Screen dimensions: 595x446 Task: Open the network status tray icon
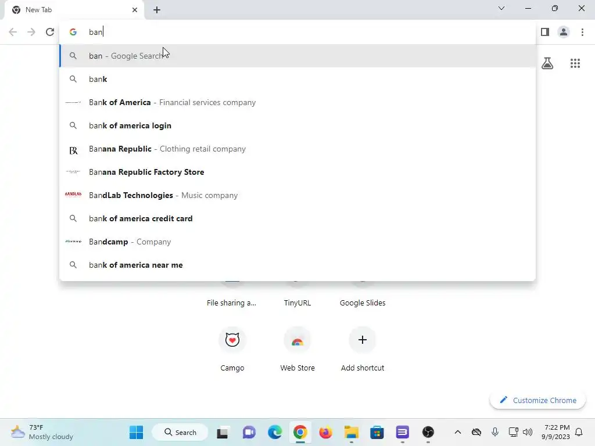[513, 432]
